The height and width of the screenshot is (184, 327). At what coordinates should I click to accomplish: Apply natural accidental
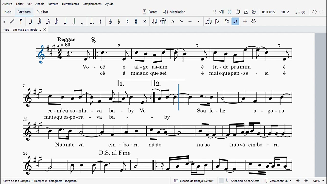pos(127,21)
